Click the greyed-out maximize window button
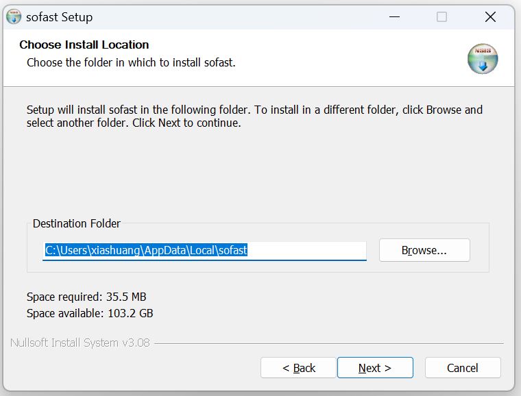The image size is (521, 396). 441,17
